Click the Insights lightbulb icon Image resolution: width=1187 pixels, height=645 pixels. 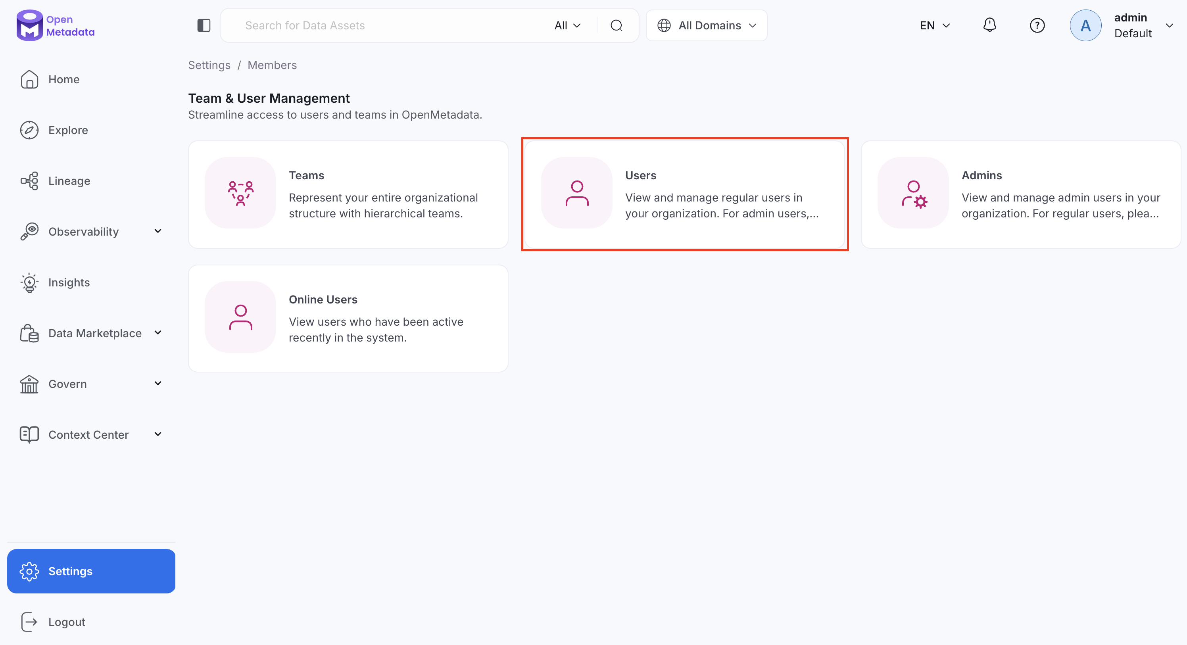tap(29, 282)
